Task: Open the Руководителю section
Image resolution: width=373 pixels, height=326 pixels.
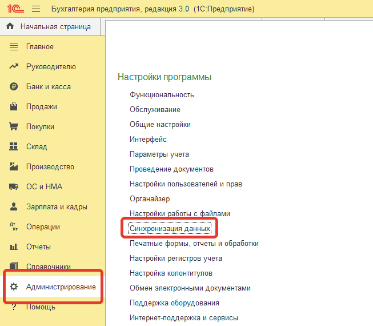Action: coord(51,67)
